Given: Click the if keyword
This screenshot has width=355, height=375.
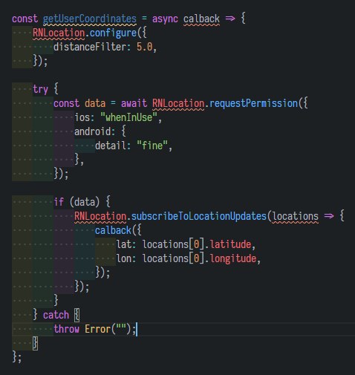Looking at the screenshot, I should [59, 202].
